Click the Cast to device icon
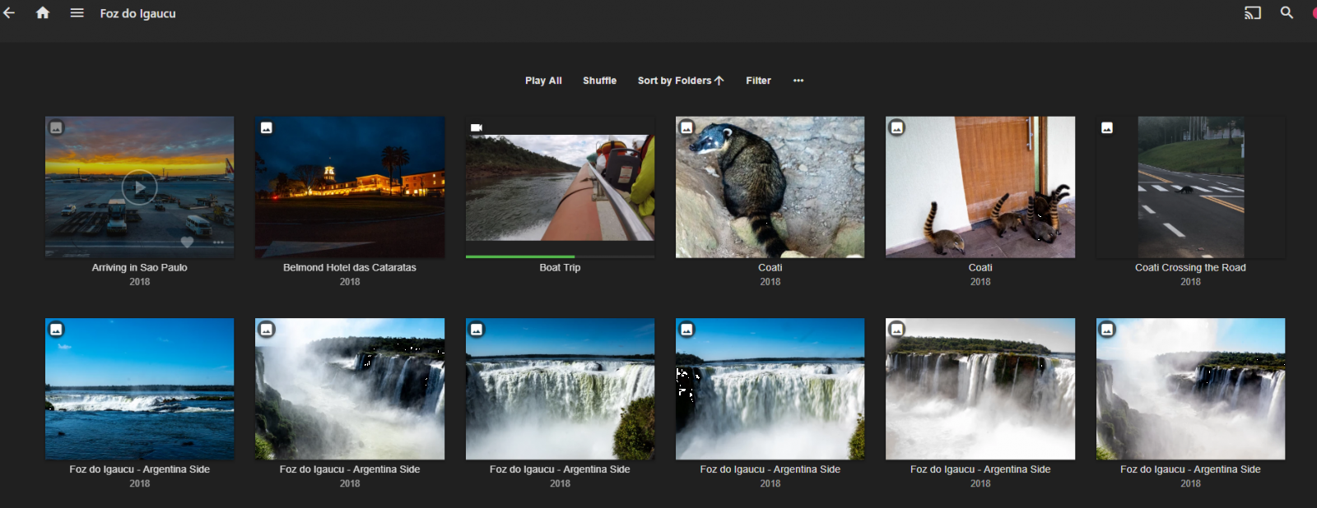The height and width of the screenshot is (508, 1317). [1252, 13]
